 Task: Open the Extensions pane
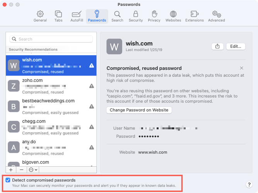point(194,17)
